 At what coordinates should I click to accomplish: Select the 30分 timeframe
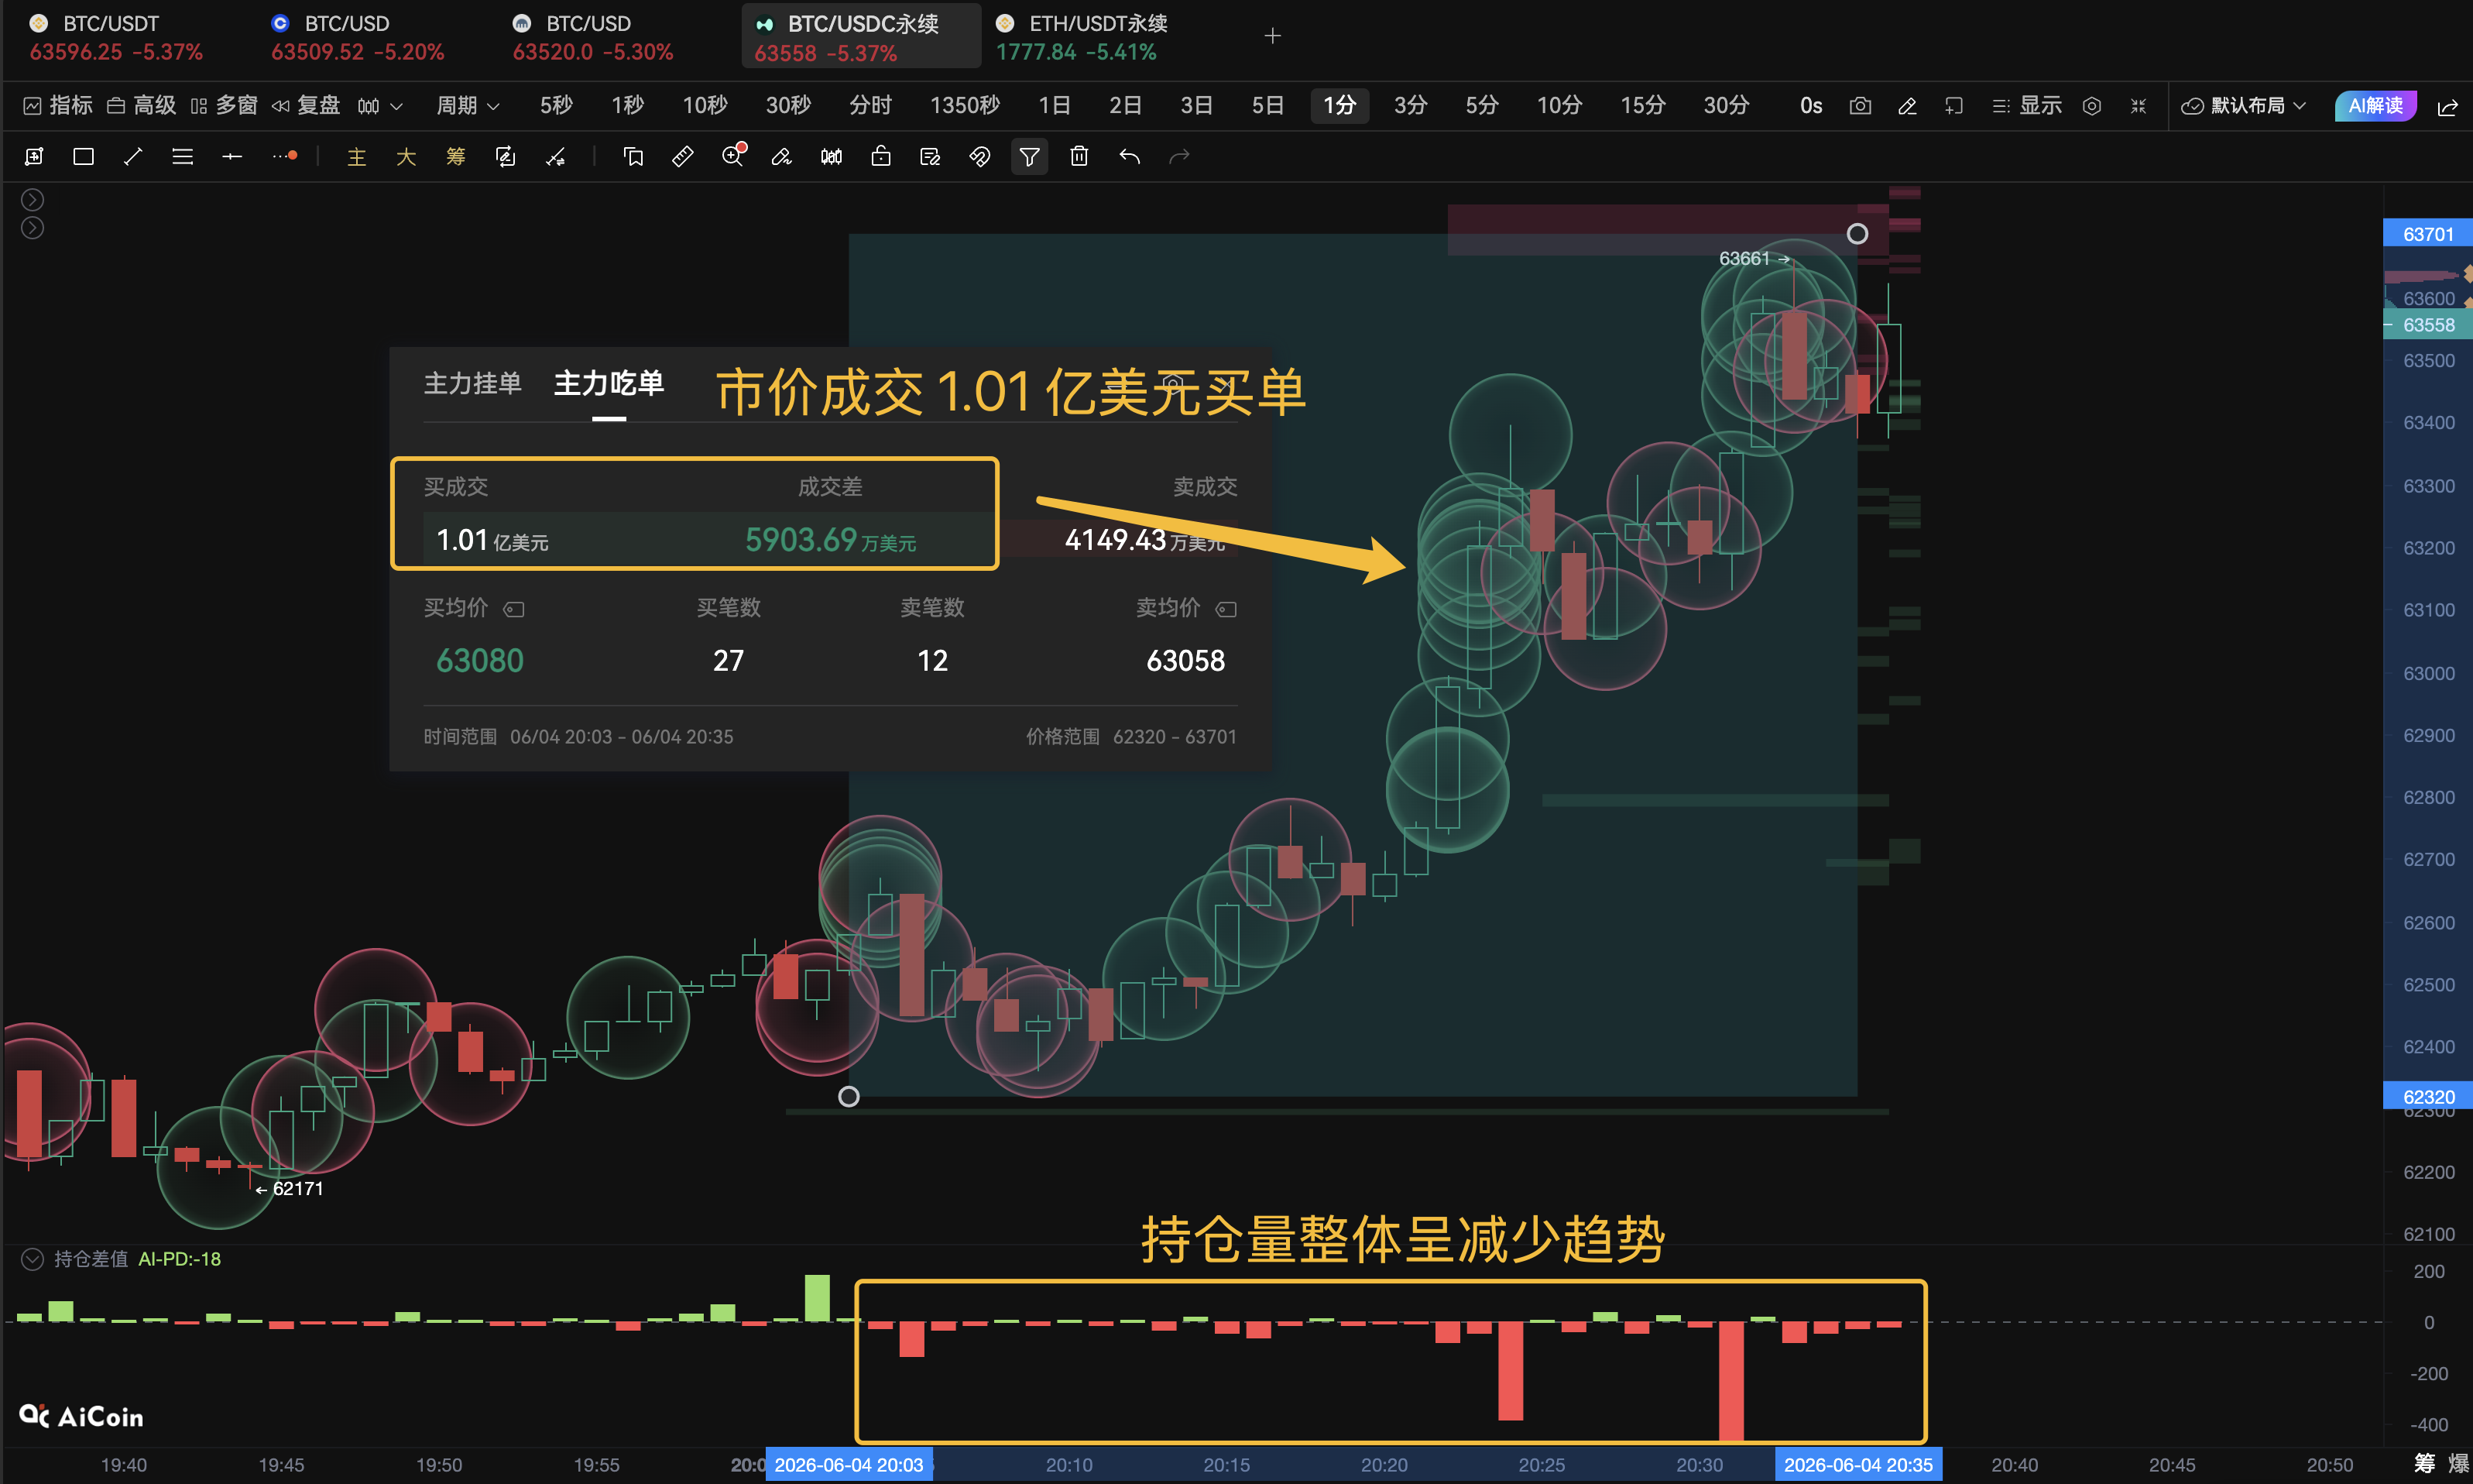point(1727,106)
